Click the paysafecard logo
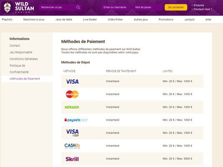This screenshot has height=167, width=223. 76,120
